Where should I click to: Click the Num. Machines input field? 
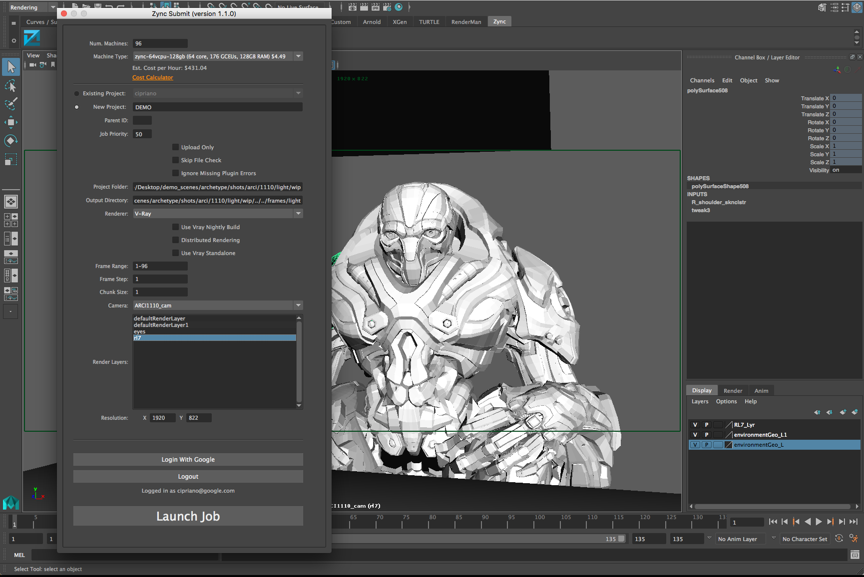point(160,43)
